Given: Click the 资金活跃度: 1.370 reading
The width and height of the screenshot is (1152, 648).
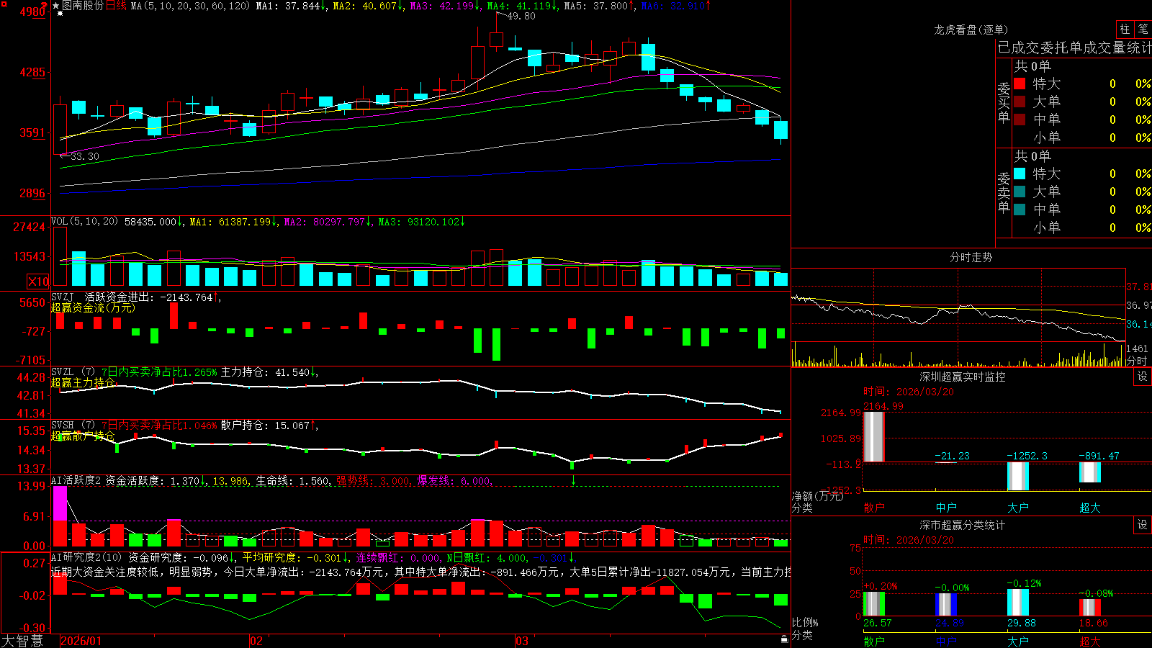Looking at the screenshot, I should point(152,481).
